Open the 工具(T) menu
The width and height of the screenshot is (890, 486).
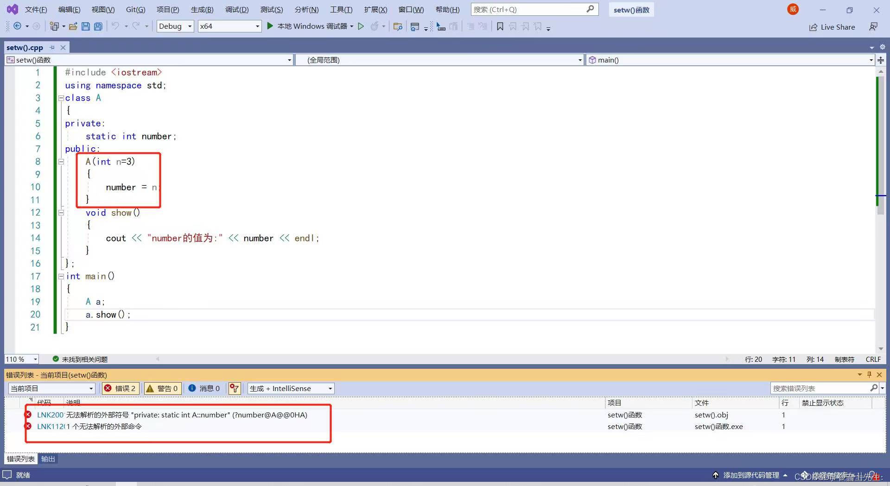coord(341,9)
